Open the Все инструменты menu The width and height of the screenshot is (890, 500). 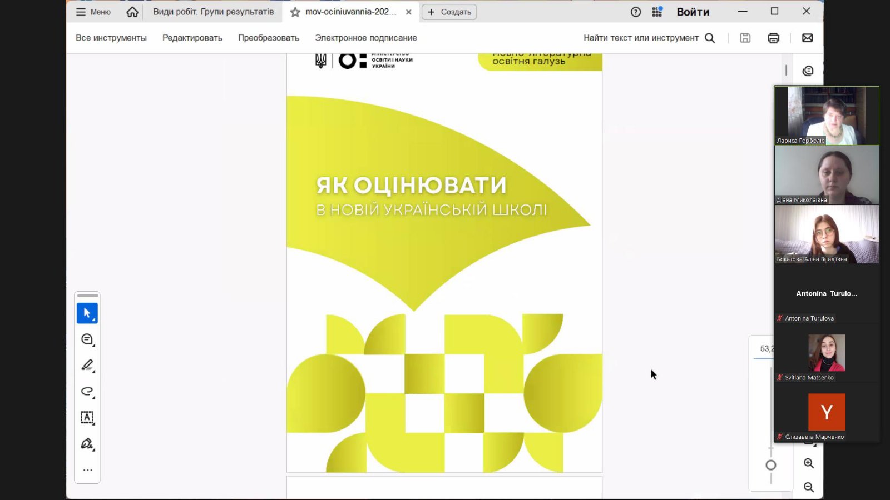111,38
